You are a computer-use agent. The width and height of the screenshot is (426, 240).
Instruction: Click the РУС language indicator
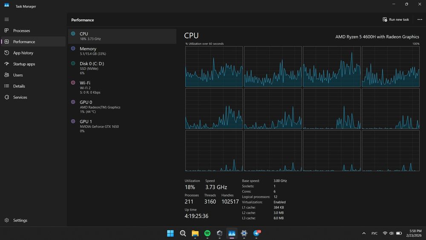point(374,233)
